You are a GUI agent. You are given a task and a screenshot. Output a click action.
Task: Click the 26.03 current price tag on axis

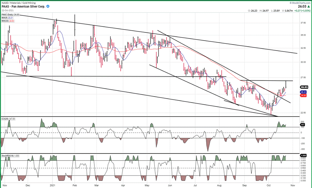304,87
